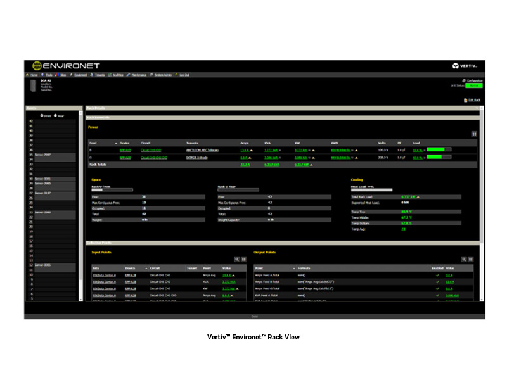Select the Rear rack view radio button
507x380 pixels.
pos(56,116)
